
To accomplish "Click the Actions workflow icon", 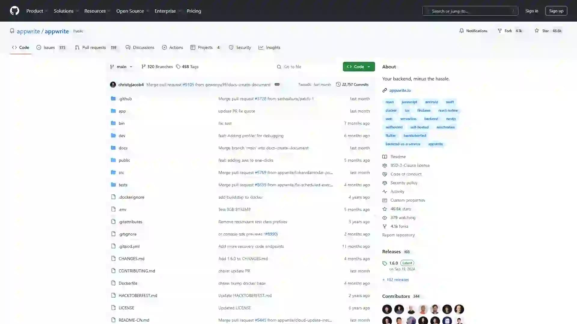I will pos(164,47).
